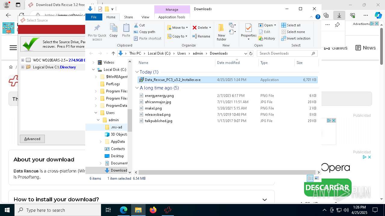Select Contacts in navigation tree
Screen dimensions: 385x216
(x=118, y=149)
